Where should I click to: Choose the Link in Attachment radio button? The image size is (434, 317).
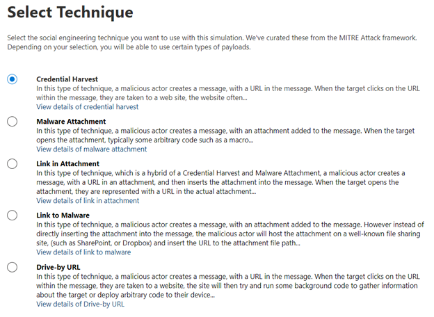point(12,164)
